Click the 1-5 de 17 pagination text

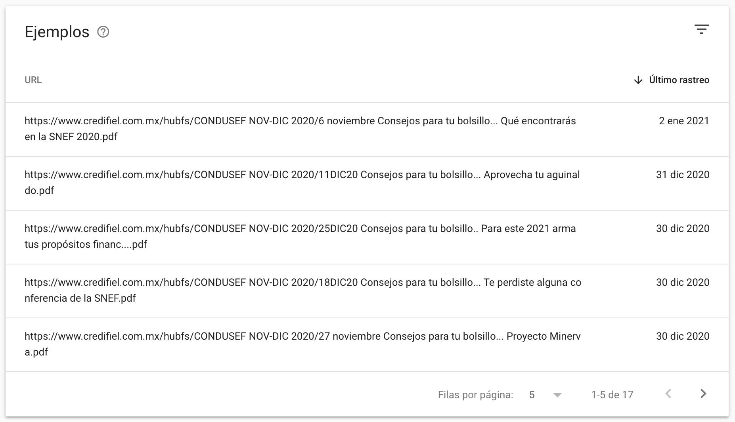coord(612,395)
